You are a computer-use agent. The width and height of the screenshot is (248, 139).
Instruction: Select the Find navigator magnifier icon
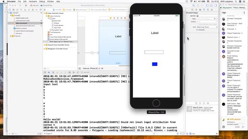point(21,10)
